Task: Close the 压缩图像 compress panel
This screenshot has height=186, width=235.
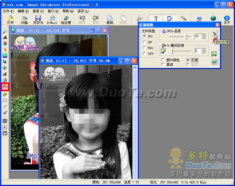Action: click(x=218, y=25)
